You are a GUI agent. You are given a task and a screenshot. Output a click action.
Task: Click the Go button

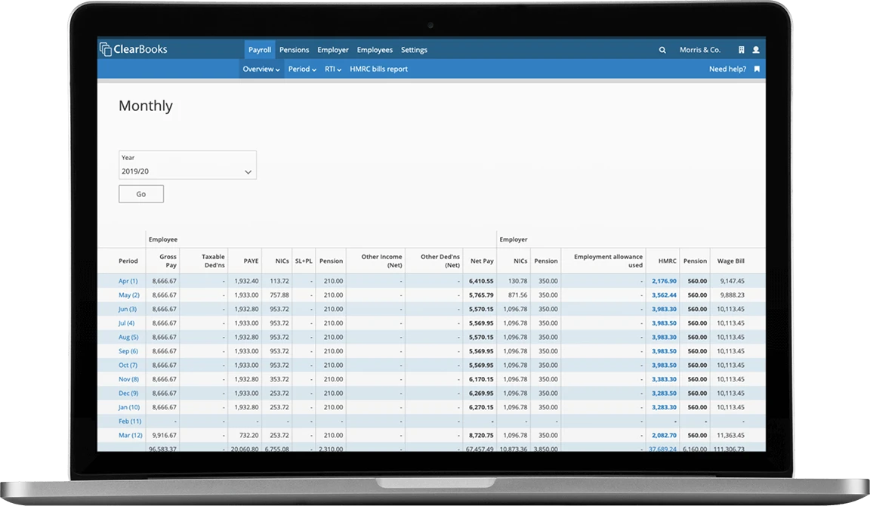(141, 194)
